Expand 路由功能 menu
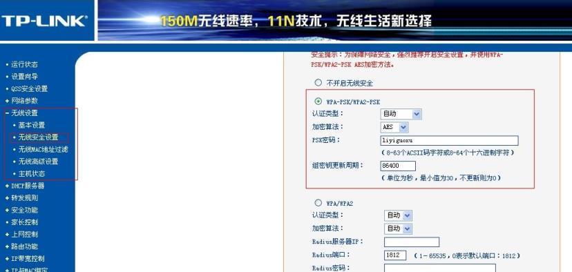The height and width of the screenshot is (272, 572). click(x=24, y=246)
